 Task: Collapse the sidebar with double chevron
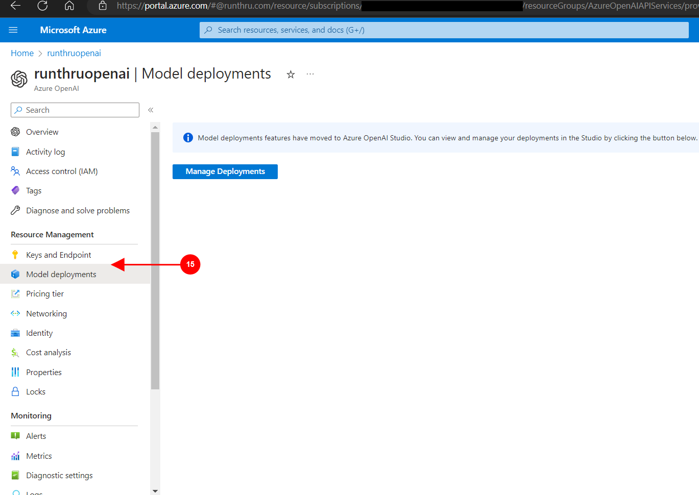tap(151, 110)
